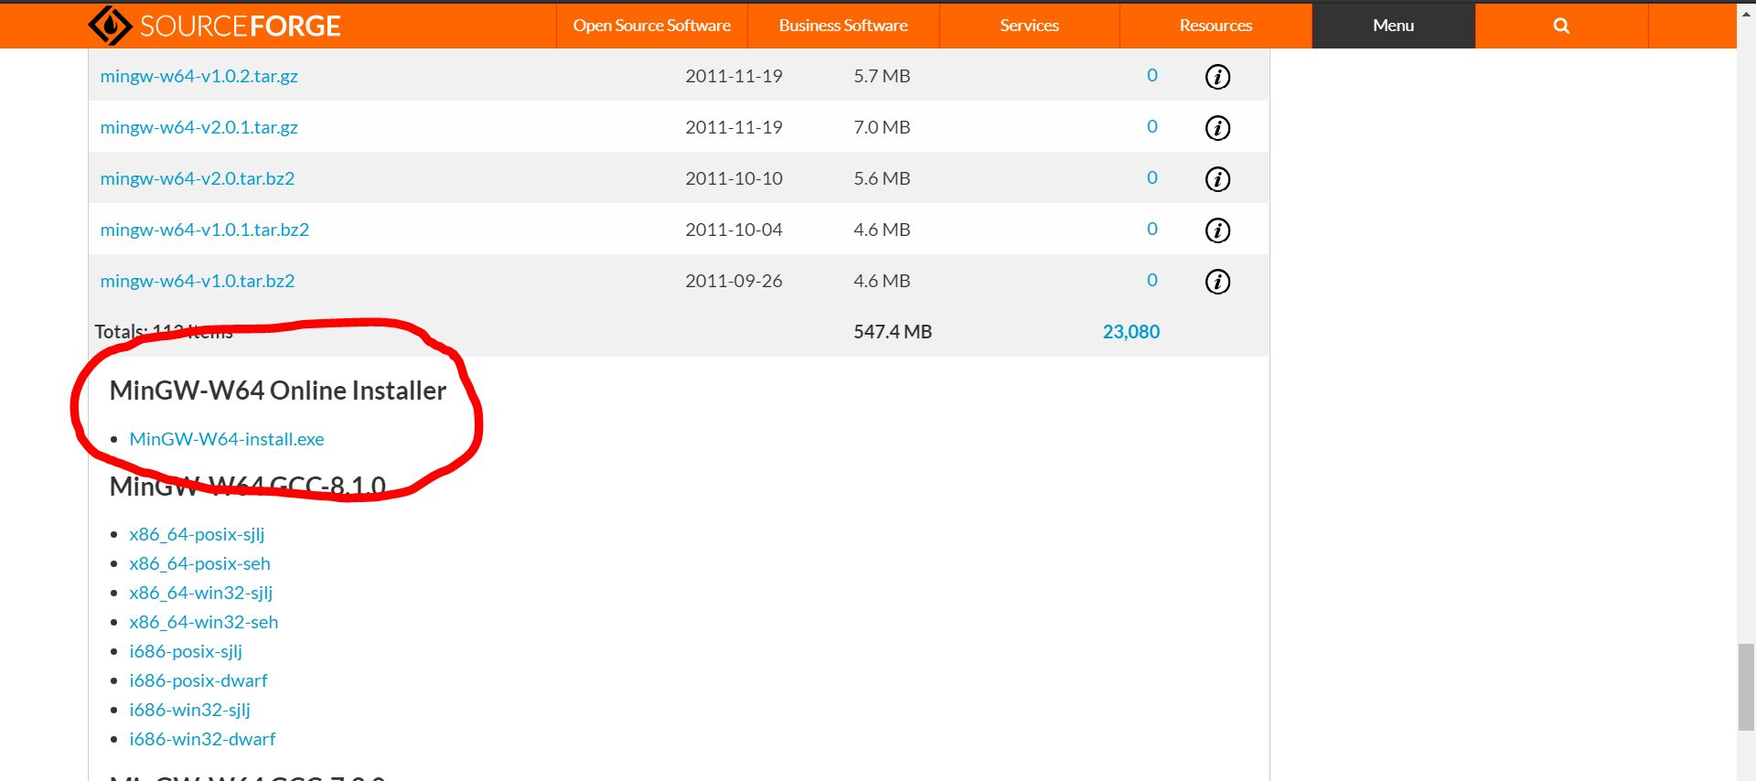The width and height of the screenshot is (1756, 781).
Task: Click downloads count 0 for mingw-w64-v1.0.tar.bz2
Action: [1152, 280]
